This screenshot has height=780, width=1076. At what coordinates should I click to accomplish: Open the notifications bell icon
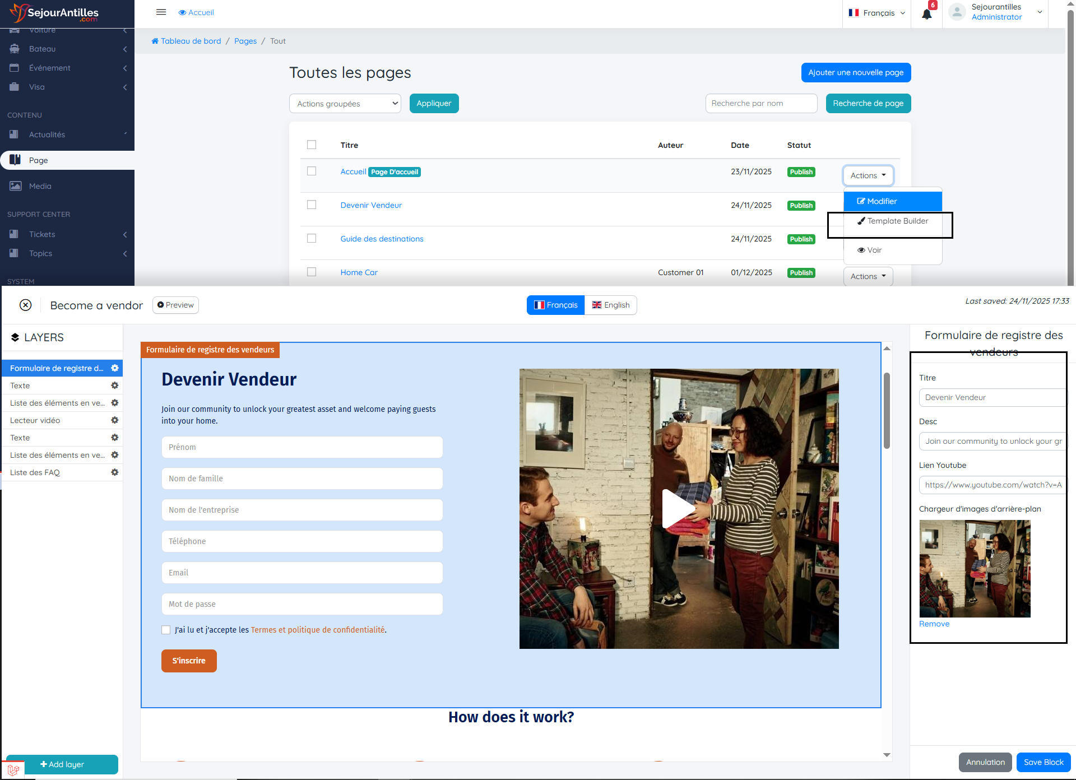tap(927, 14)
